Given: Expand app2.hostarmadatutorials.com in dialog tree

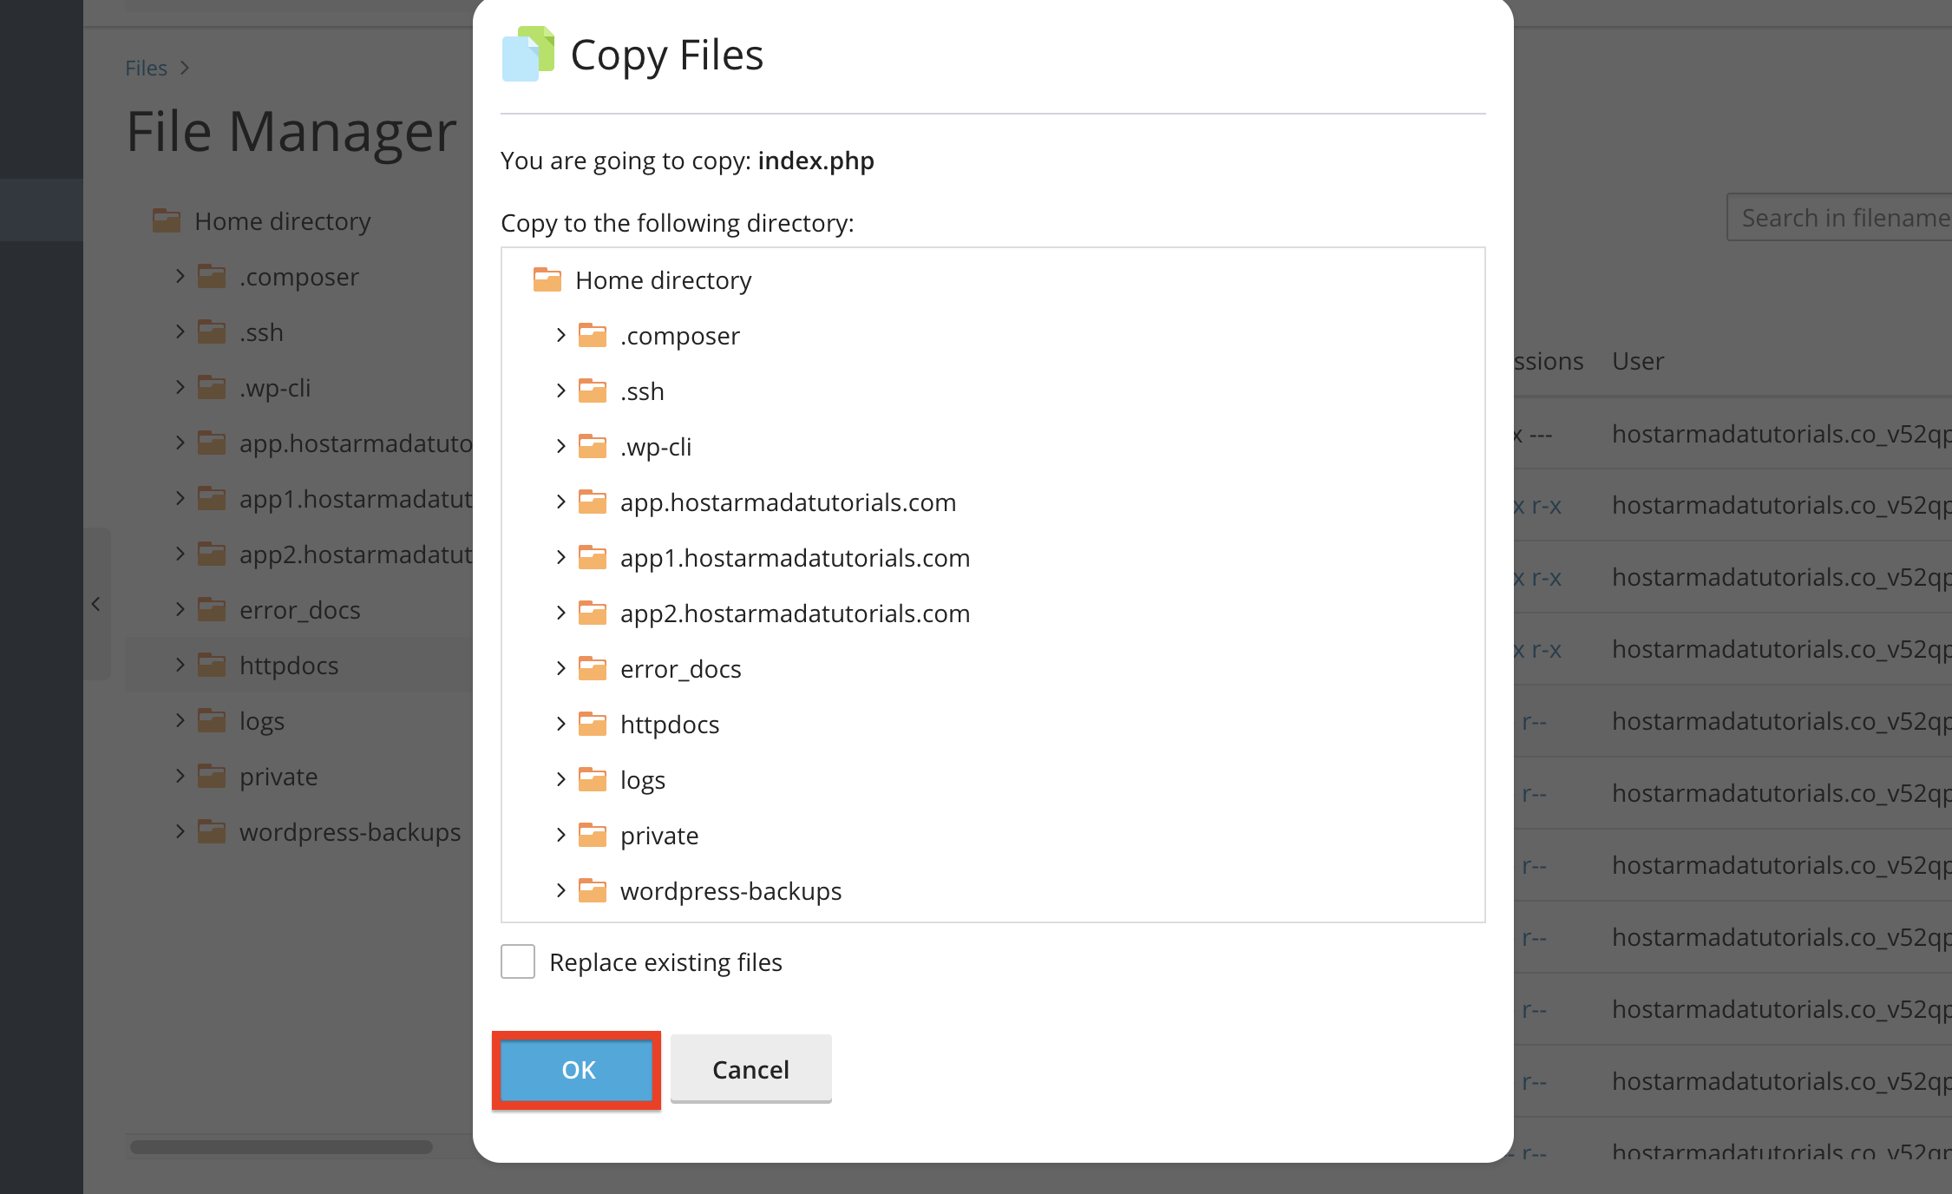Looking at the screenshot, I should click(x=560, y=613).
